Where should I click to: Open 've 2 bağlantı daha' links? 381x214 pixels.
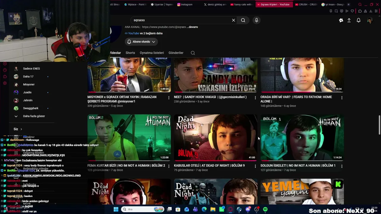pos(151,33)
